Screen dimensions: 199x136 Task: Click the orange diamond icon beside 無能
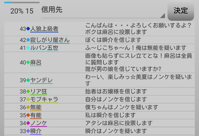pyautogui.click(x=28, y=107)
